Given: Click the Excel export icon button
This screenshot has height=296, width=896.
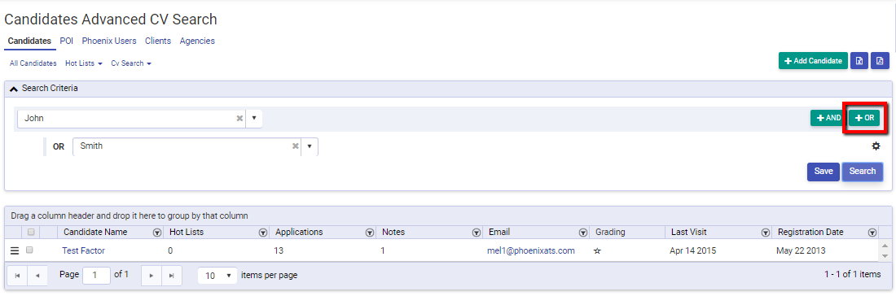Looking at the screenshot, I should tap(859, 61).
